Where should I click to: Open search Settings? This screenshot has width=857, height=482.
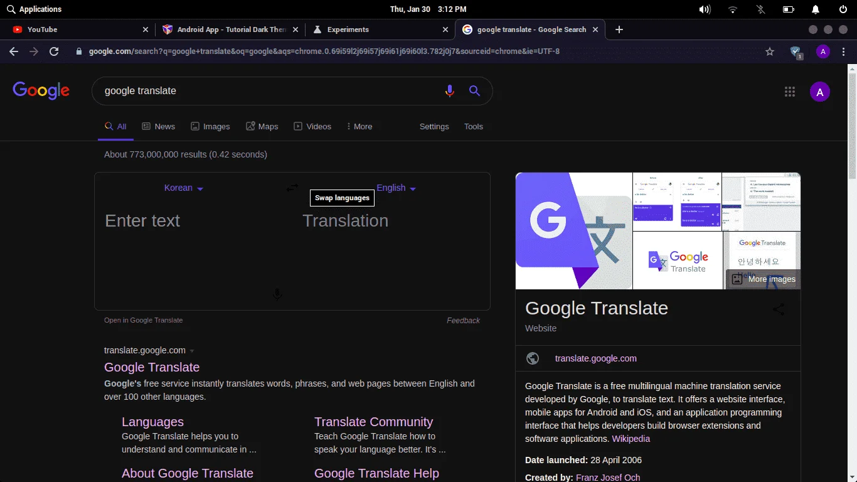(x=434, y=126)
